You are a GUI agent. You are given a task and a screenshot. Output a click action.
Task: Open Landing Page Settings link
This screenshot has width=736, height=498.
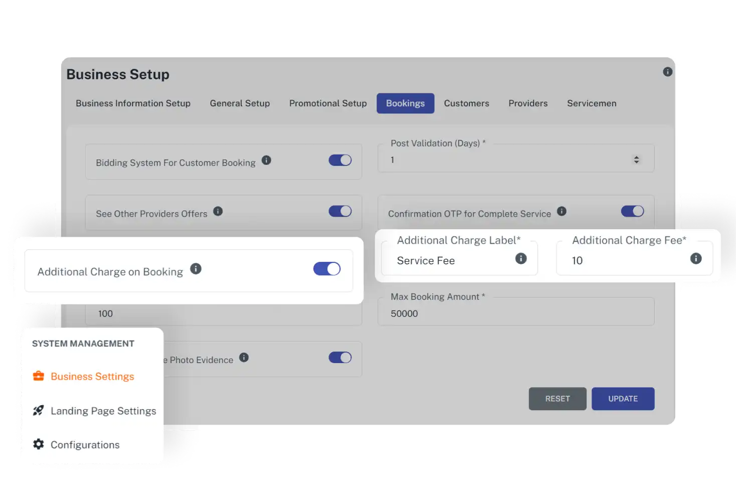click(103, 411)
